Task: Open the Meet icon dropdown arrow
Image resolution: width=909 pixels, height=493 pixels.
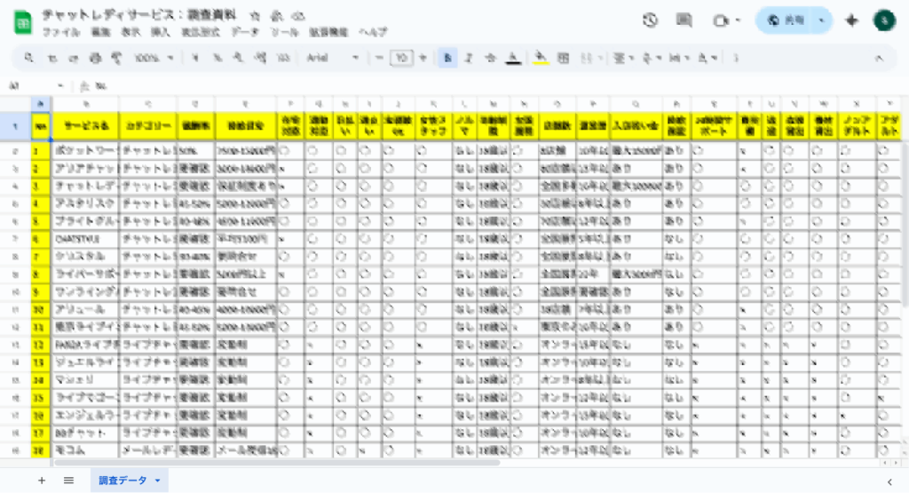Action: [x=738, y=21]
